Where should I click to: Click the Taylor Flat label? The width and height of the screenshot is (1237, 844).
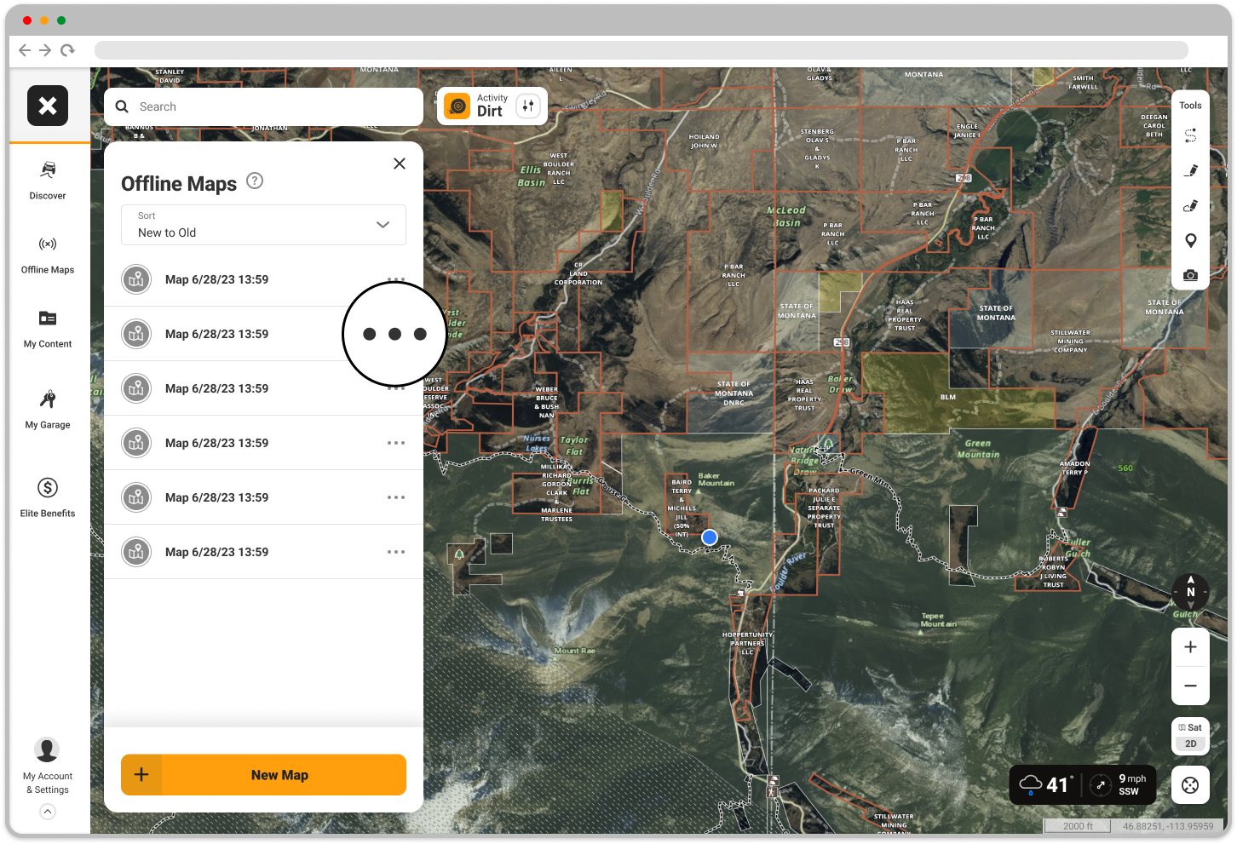(574, 446)
